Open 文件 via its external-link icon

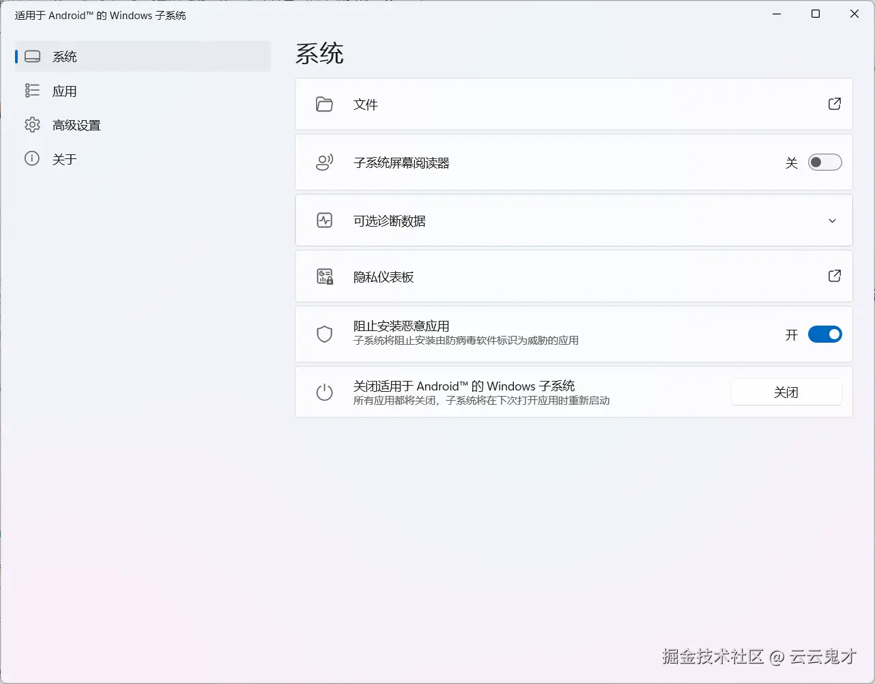pyautogui.click(x=834, y=104)
